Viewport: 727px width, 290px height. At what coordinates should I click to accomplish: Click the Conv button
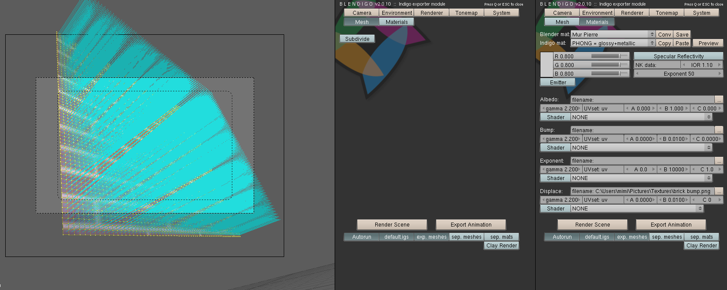665,34
